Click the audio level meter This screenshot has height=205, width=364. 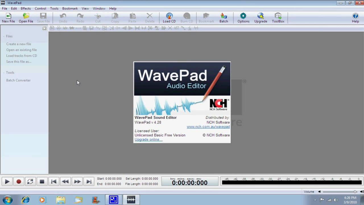point(291,181)
